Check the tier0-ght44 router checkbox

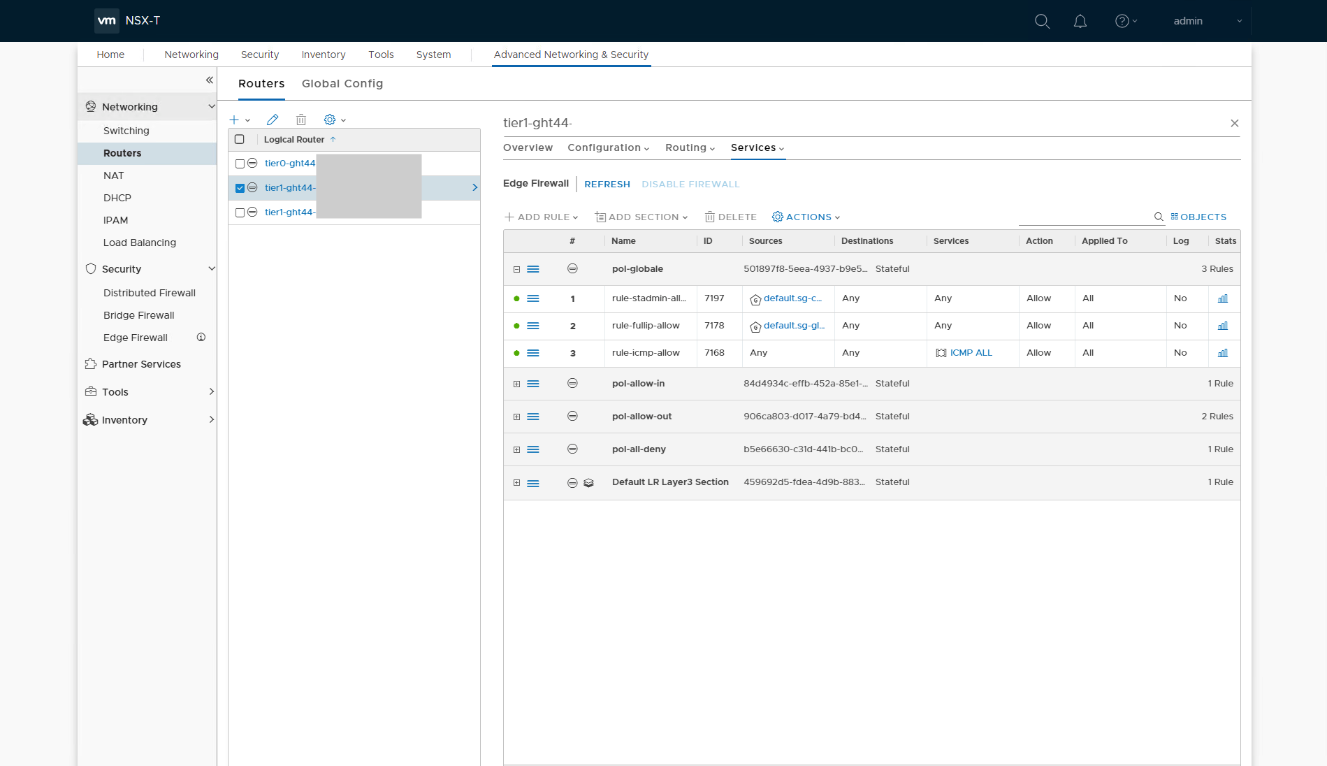(x=240, y=164)
